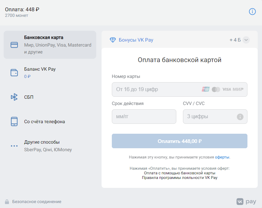This screenshot has height=208, width=262.
Task: Open the оферты link
Action: click(222, 157)
